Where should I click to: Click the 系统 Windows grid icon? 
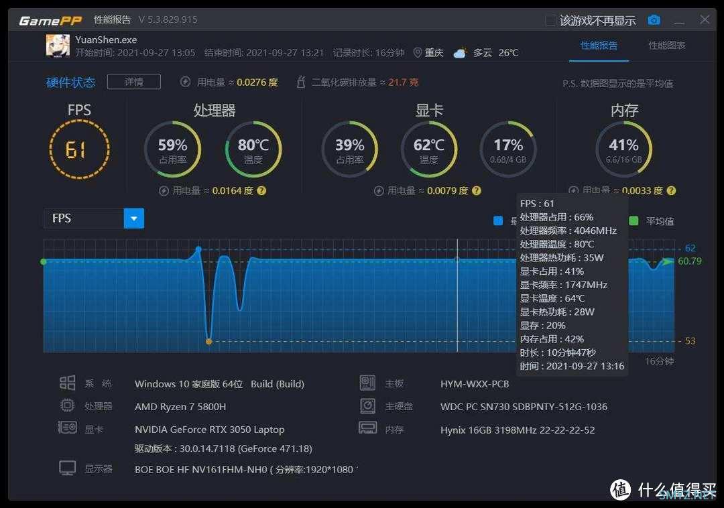(68, 383)
